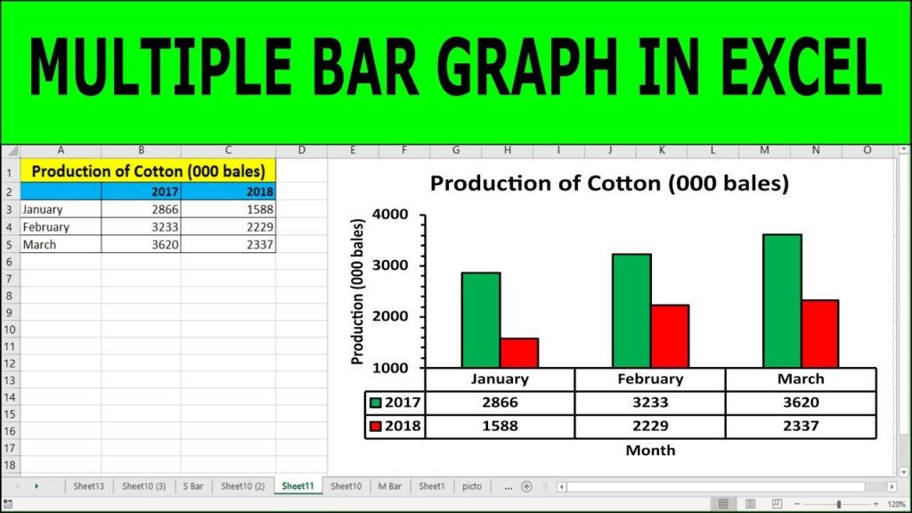Click the 4000 axis label
This screenshot has width=912, height=513.
[x=390, y=215]
